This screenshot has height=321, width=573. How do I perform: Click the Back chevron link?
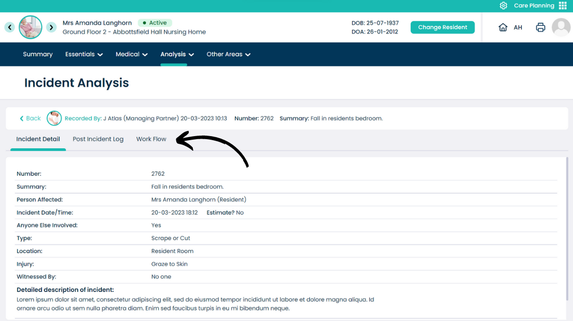(30, 119)
